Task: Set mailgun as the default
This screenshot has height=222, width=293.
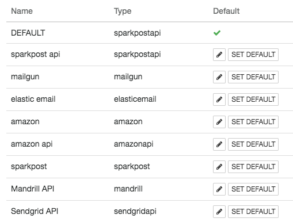Action: click(x=253, y=77)
